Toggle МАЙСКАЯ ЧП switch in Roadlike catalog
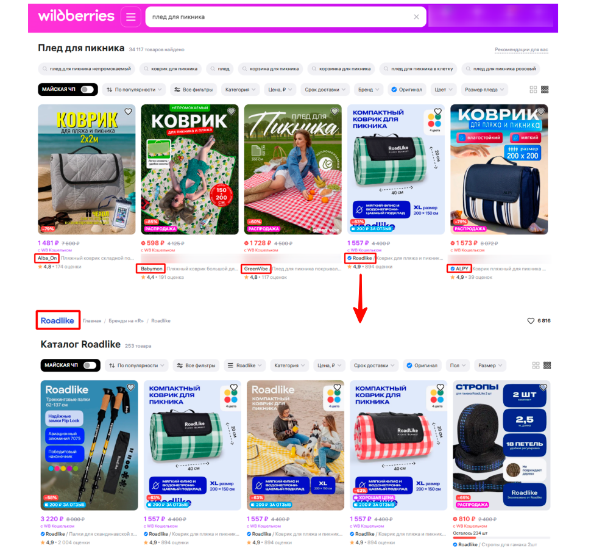Screen dimensions: 591x548 (90, 366)
